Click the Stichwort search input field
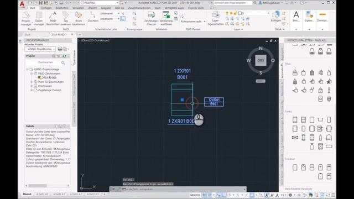 coord(233,3)
